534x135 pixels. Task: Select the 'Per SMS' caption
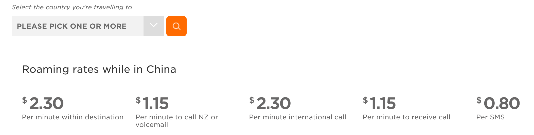coord(490,117)
